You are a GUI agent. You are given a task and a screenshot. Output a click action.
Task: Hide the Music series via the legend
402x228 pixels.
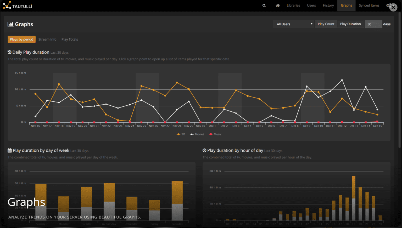[215, 134]
